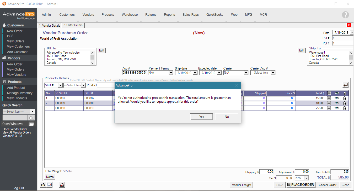Click the Open Windows list icon
The image size is (354, 191).
(x=31, y=124)
